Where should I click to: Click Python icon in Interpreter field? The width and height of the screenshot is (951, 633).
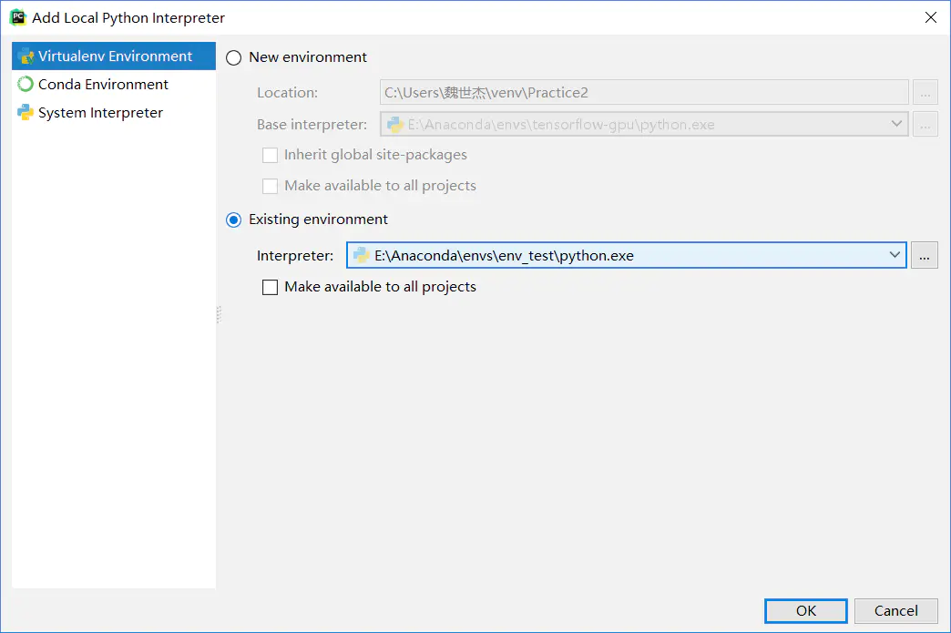pyautogui.click(x=362, y=255)
